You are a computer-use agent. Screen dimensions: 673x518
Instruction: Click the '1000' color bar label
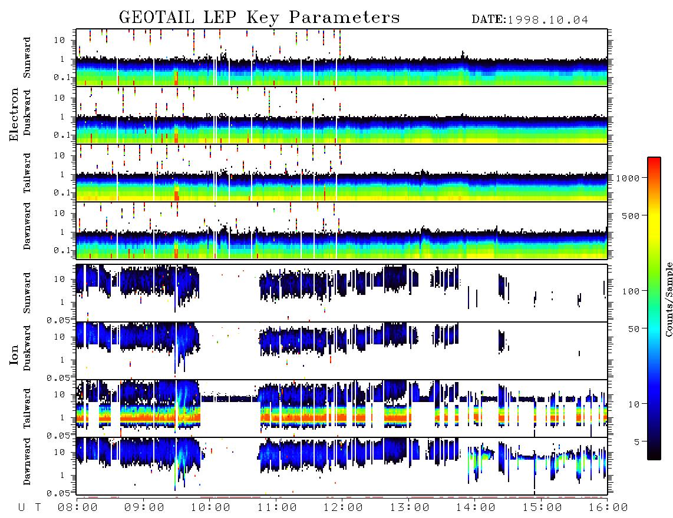pos(628,178)
